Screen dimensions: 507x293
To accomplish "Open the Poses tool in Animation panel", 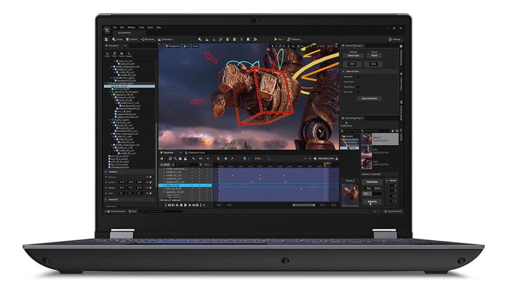I will (x=114, y=54).
